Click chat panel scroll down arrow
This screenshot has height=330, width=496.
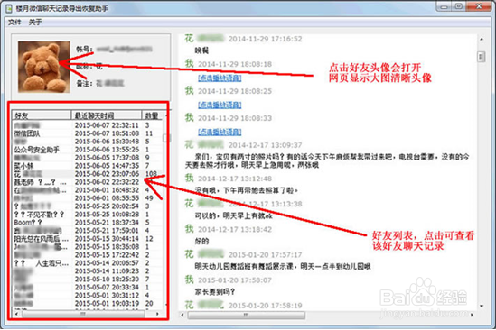(x=482, y=306)
